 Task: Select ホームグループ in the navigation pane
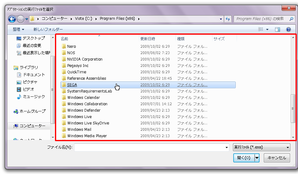(x=29, y=111)
